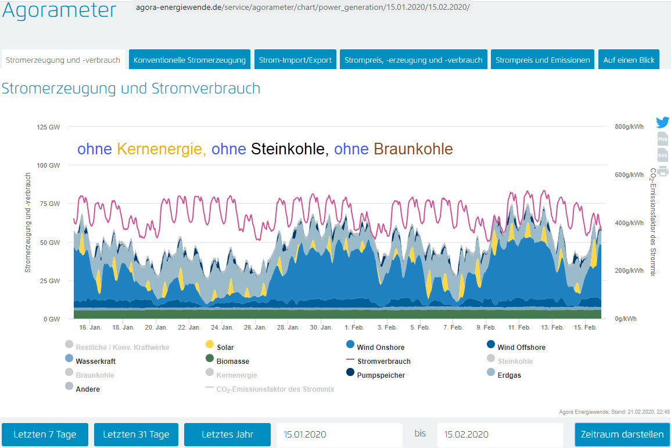Download the chart as PNG
The height and width of the screenshot is (448, 671).
[x=662, y=139]
